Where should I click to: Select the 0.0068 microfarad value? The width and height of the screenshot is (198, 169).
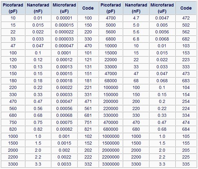162,39
